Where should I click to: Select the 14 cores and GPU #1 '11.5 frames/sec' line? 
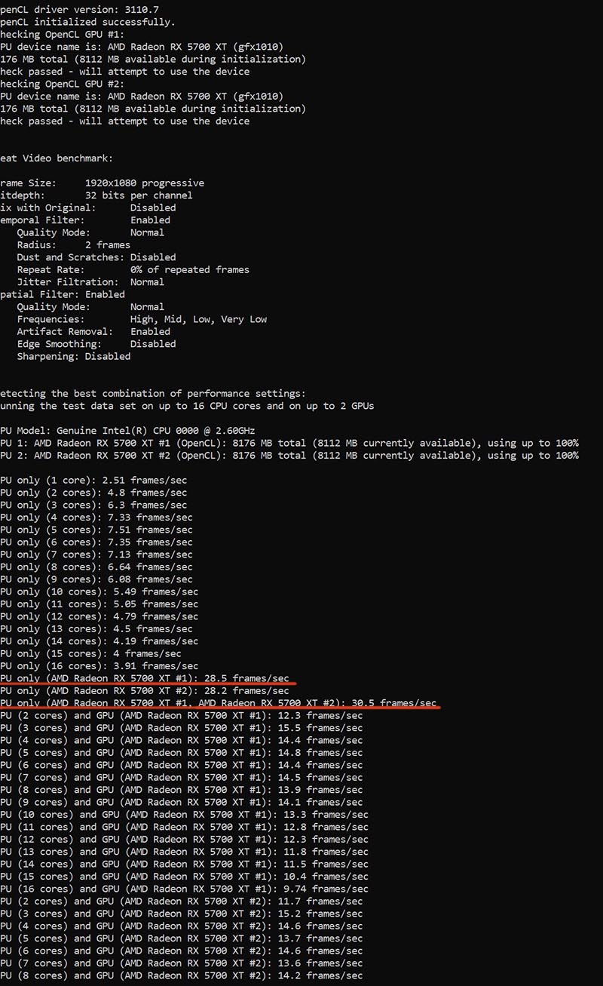click(x=185, y=865)
